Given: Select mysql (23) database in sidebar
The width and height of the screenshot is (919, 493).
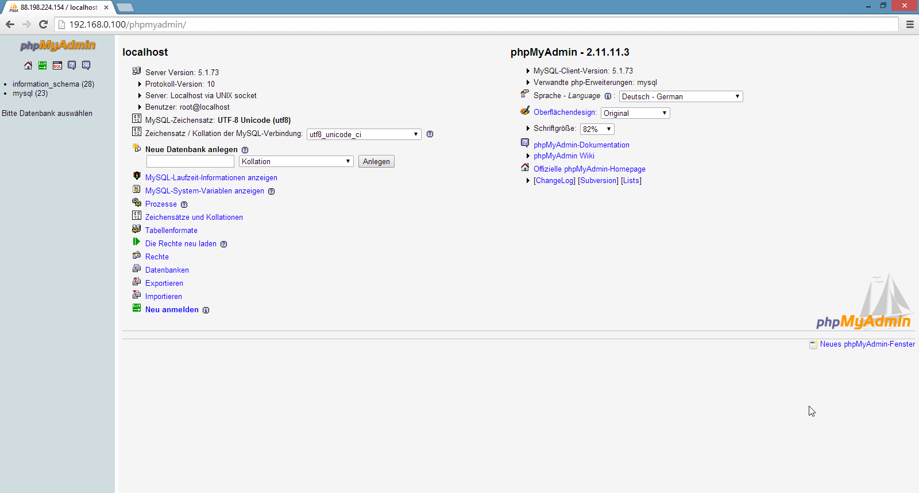Looking at the screenshot, I should [x=30, y=94].
